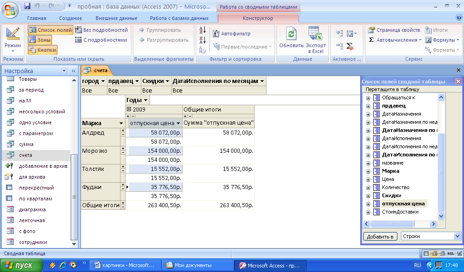
Task: Expand the Марка field node
Action: (x=368, y=171)
